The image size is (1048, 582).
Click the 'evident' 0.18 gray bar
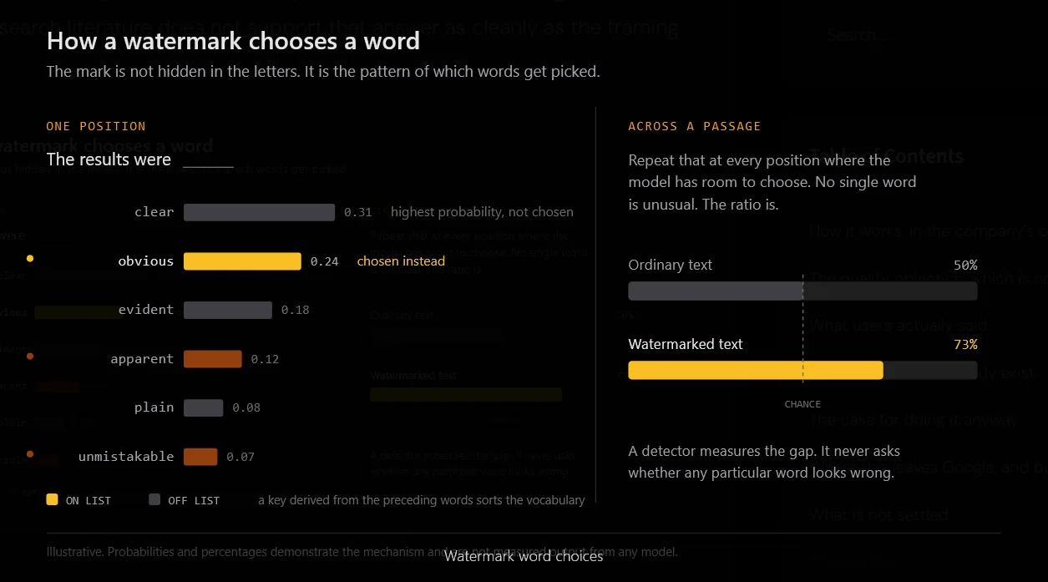click(x=228, y=310)
